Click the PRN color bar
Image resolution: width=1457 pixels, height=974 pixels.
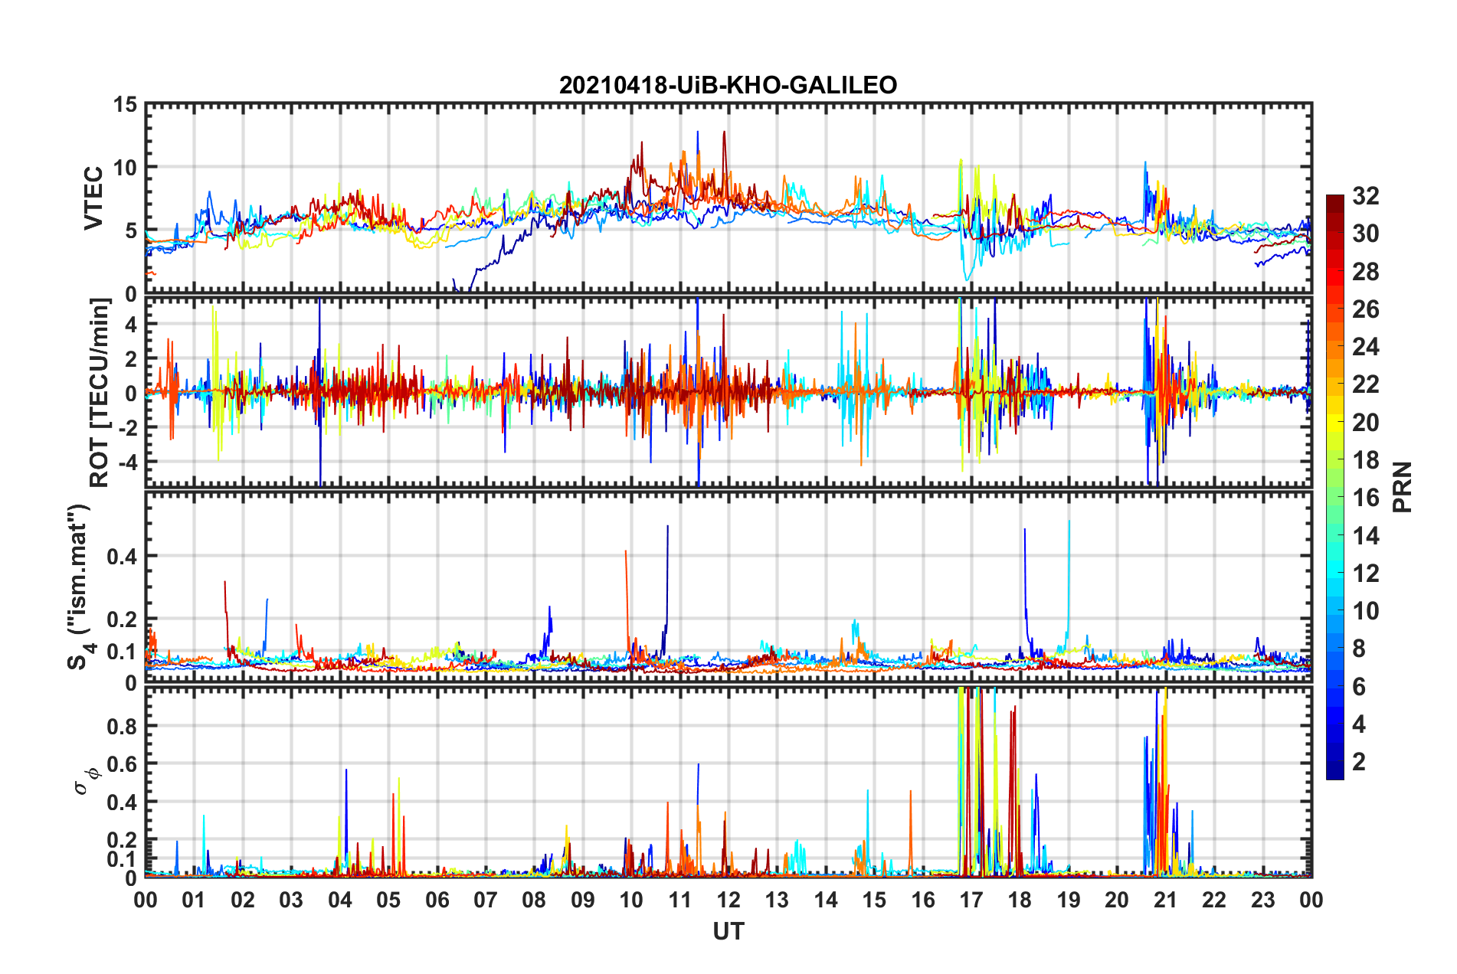click(1334, 487)
